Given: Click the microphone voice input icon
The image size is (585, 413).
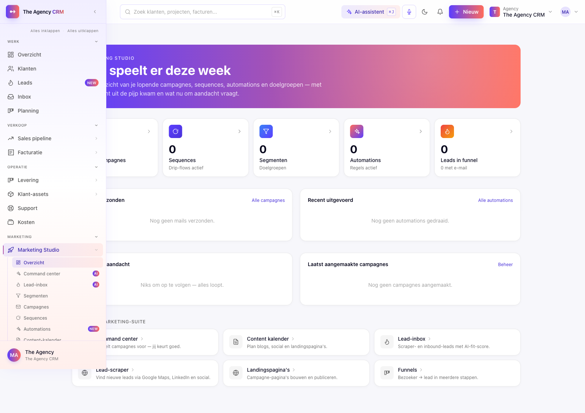Looking at the screenshot, I should 409,12.
